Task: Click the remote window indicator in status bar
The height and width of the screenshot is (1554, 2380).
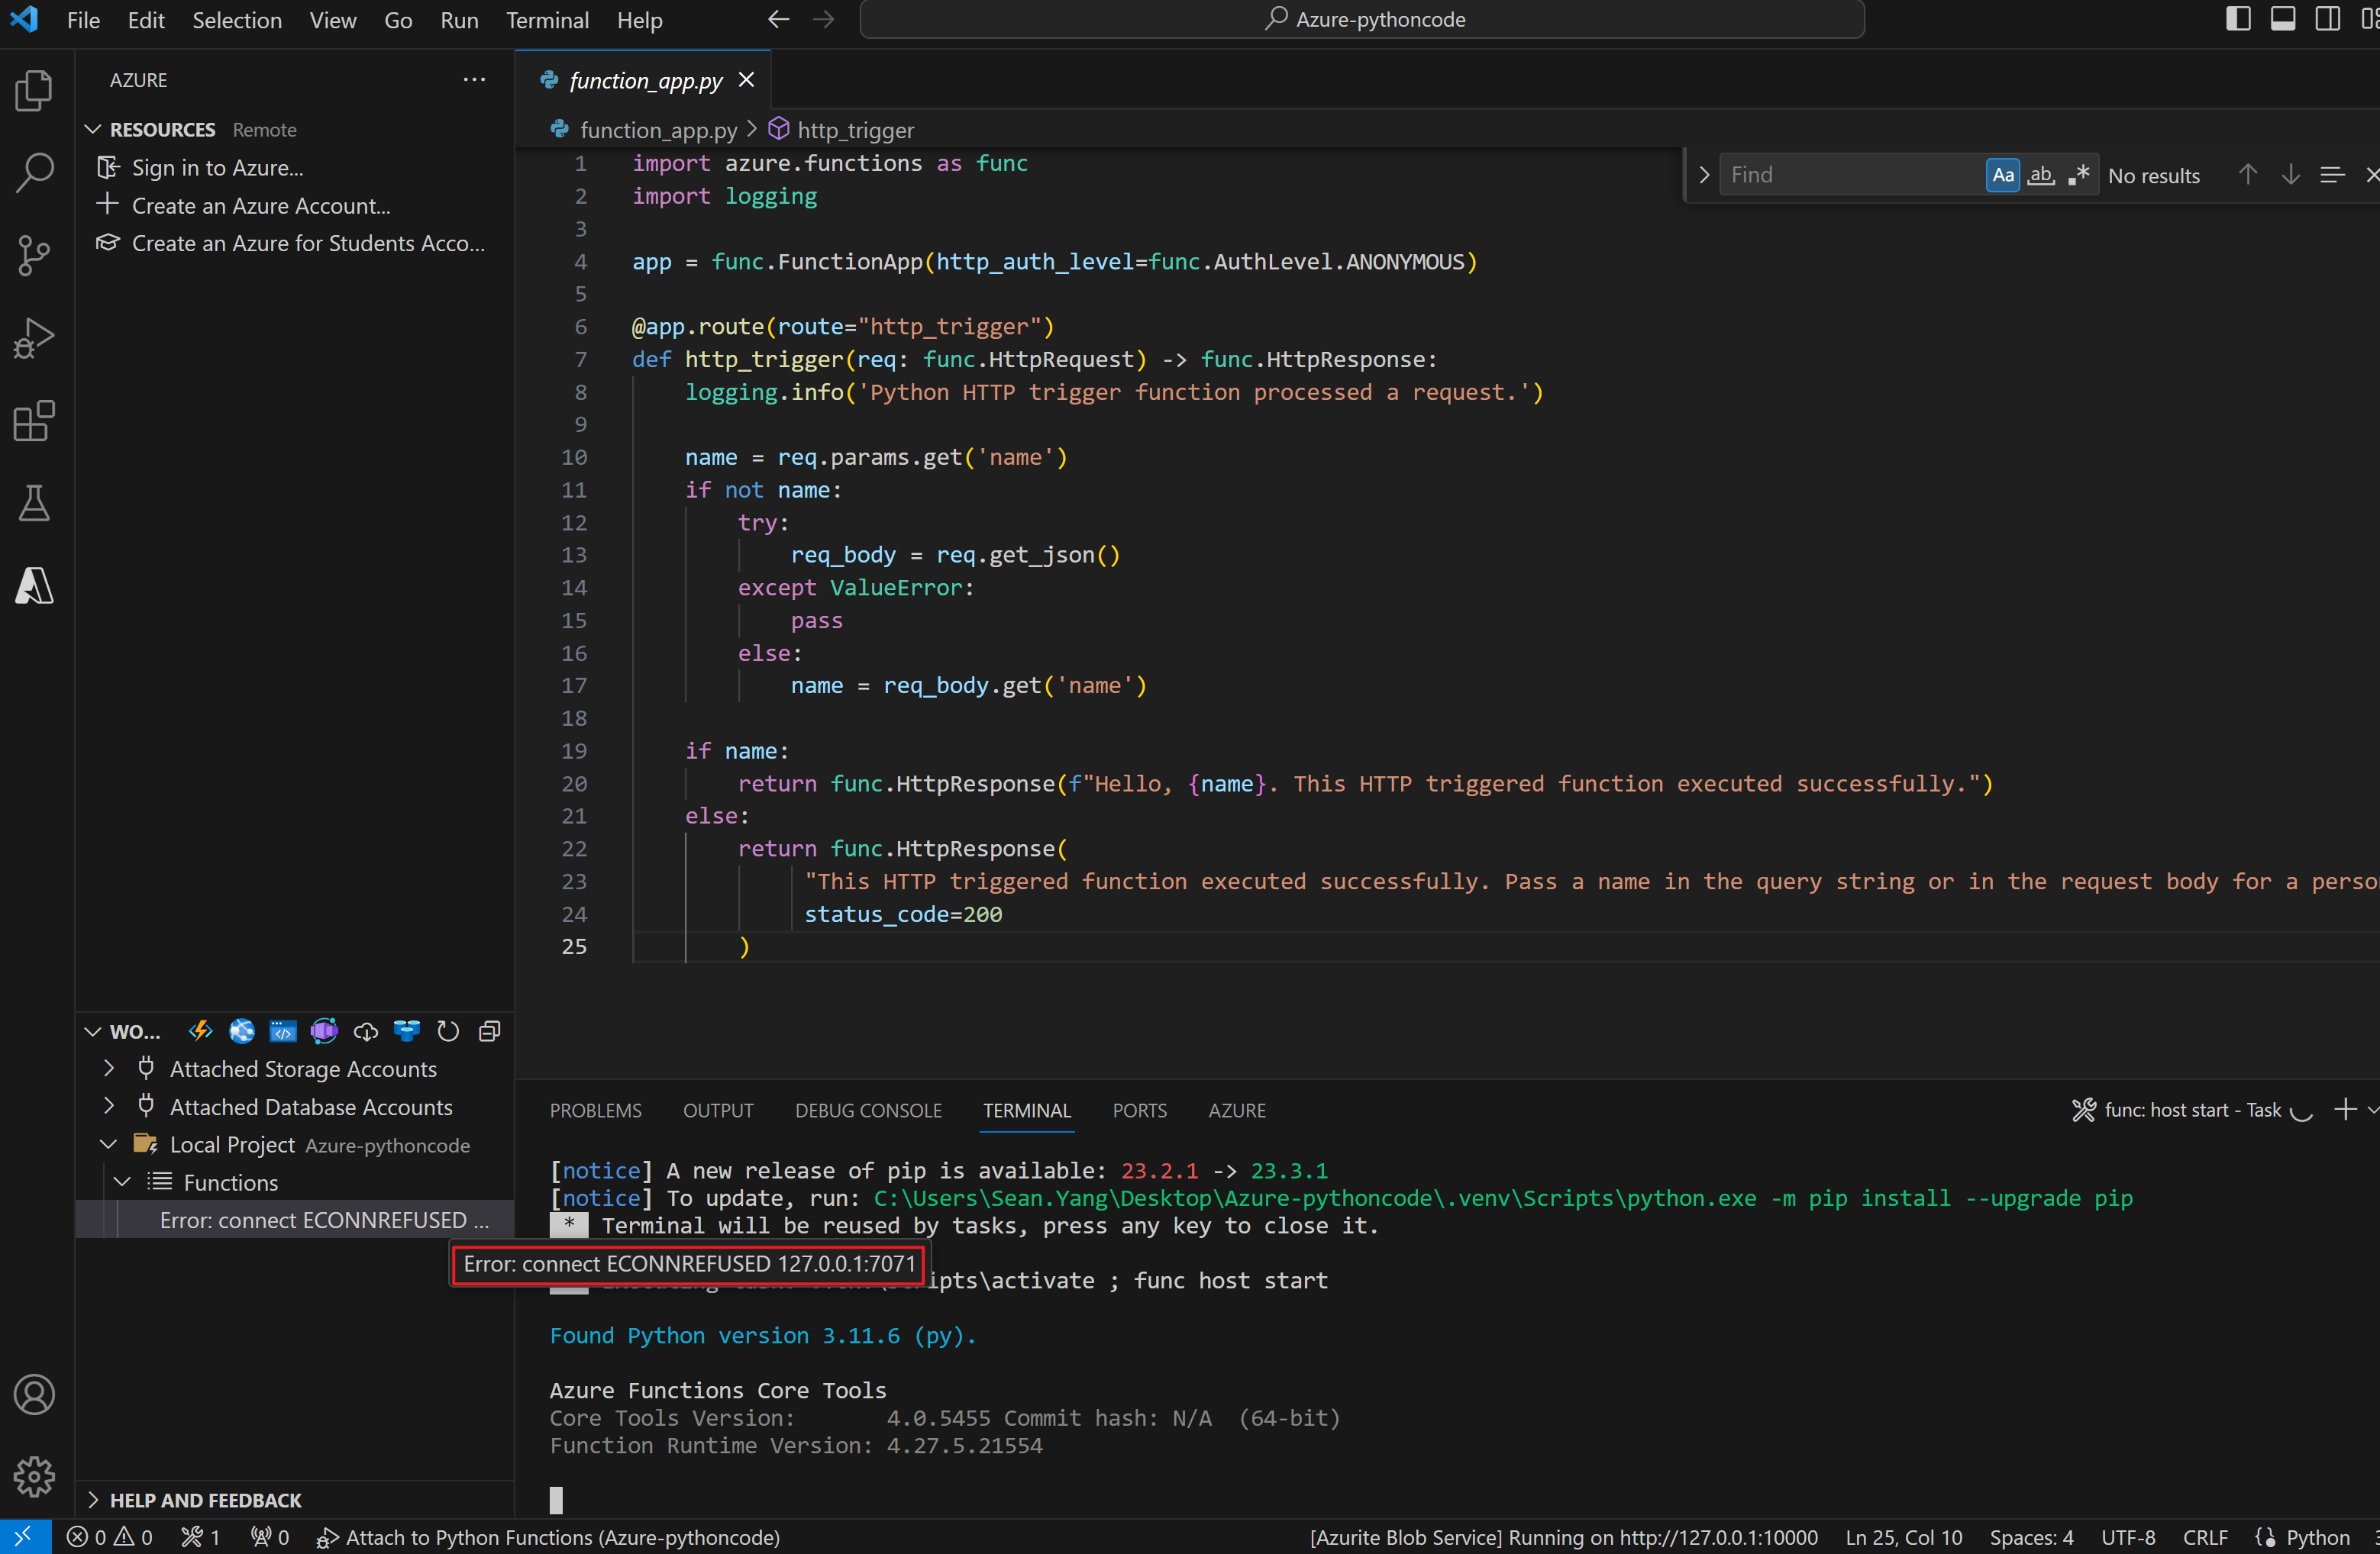Action: (25, 1537)
